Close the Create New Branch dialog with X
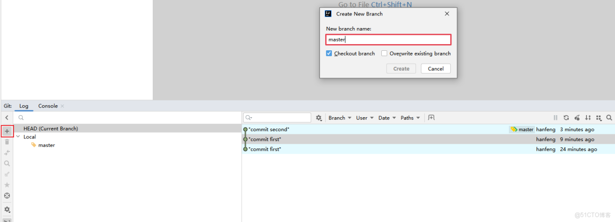The height and width of the screenshot is (222, 615). point(447,13)
